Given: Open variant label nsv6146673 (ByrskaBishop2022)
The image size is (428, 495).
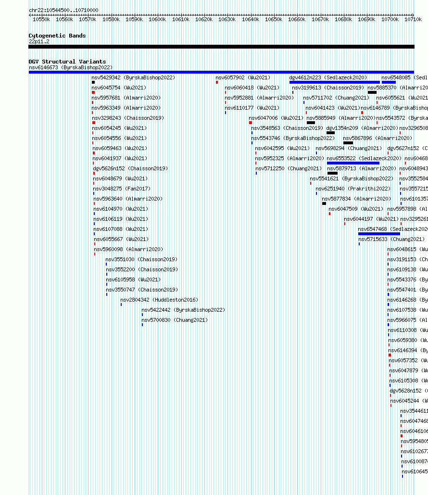Looking at the screenshot, I should (70, 67).
